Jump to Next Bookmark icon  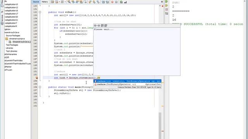(x=94, y=2)
